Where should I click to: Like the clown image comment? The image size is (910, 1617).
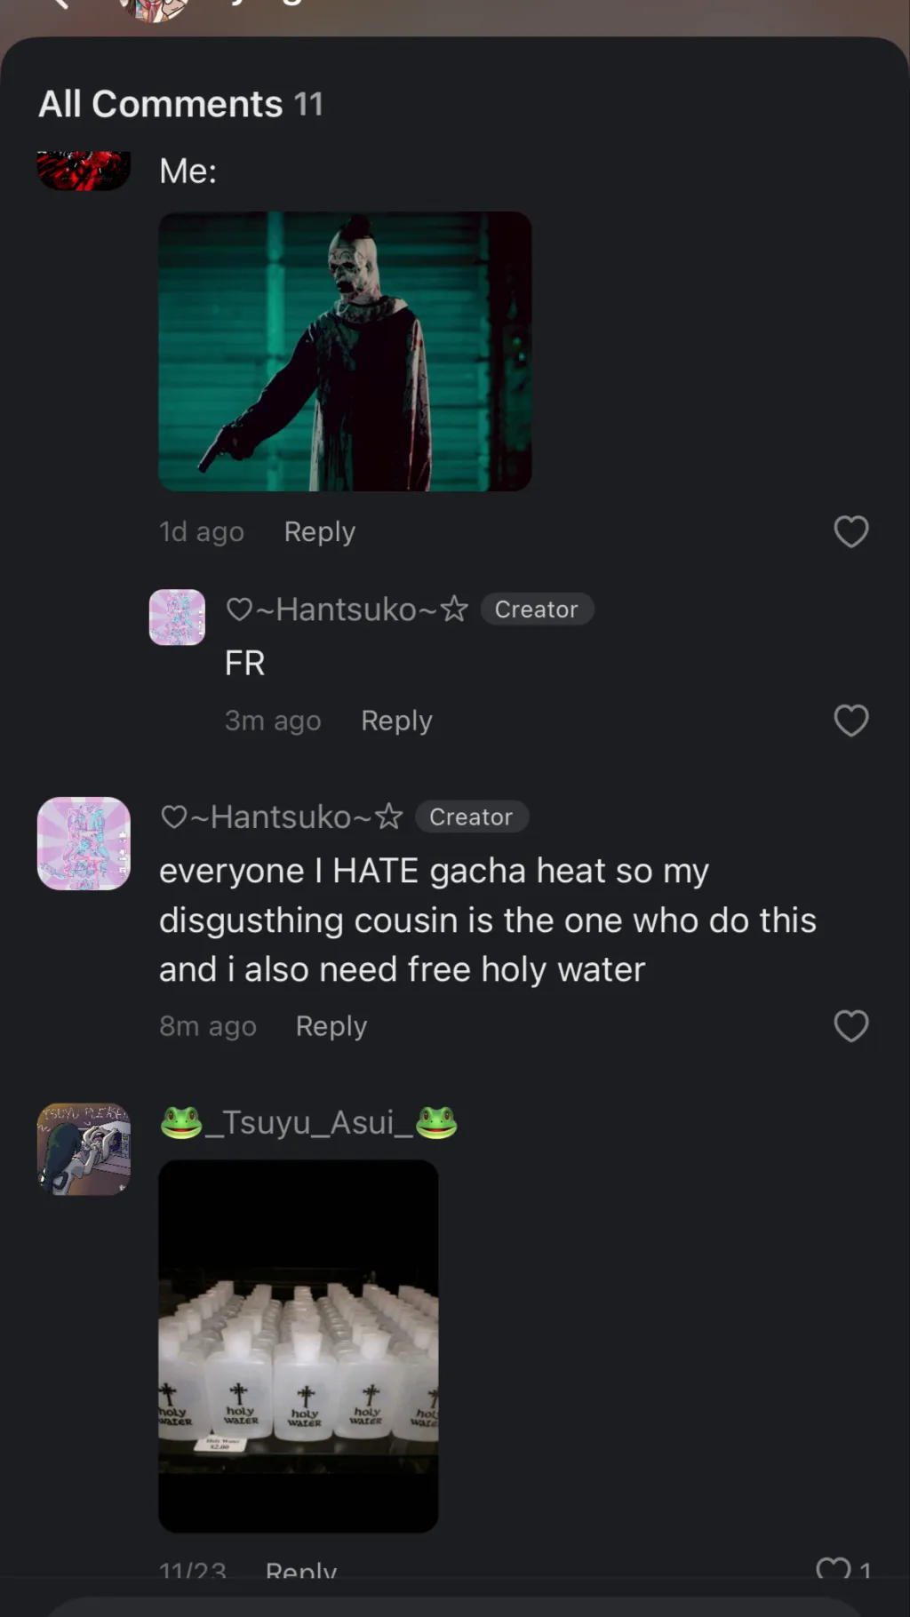[x=850, y=531]
